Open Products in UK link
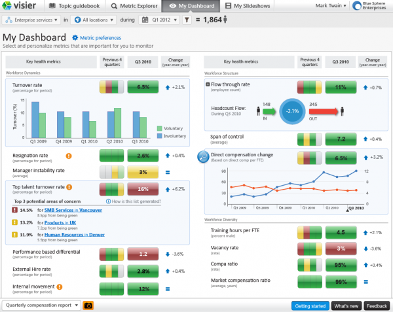The width and height of the screenshot is (393, 312). point(60,222)
